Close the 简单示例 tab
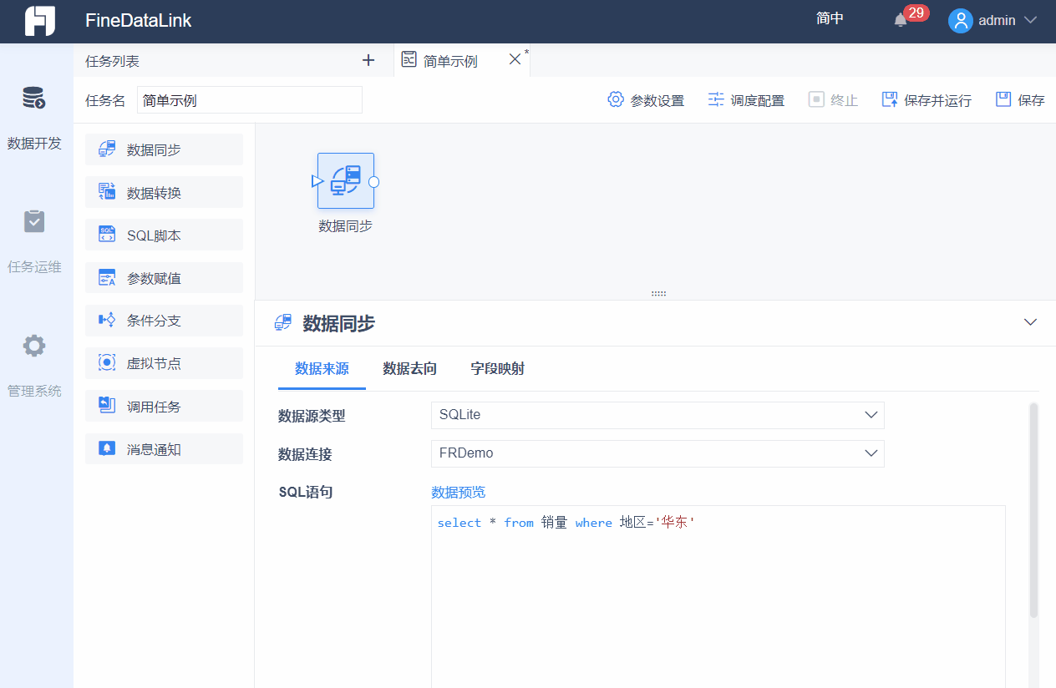Viewport: 1056px width, 688px height. click(515, 59)
